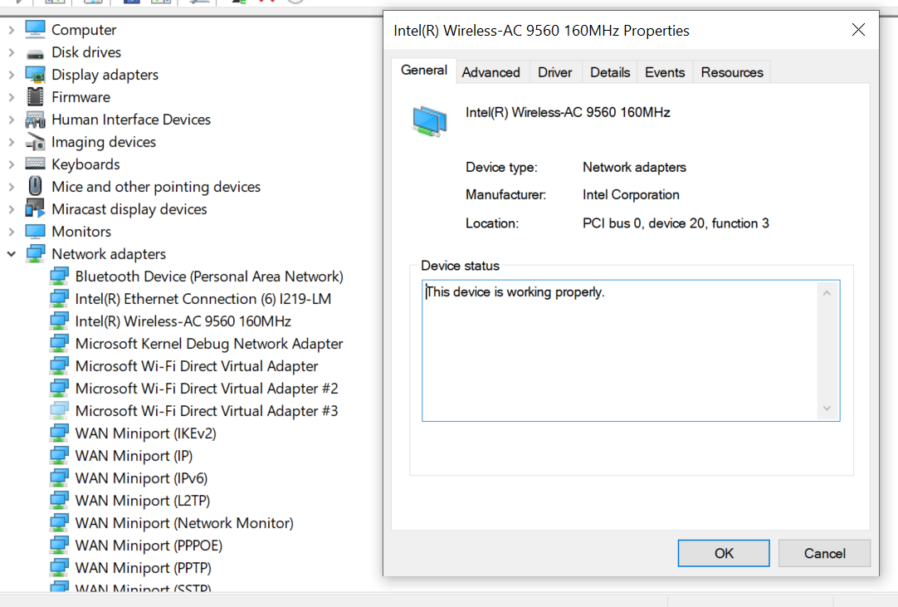The height and width of the screenshot is (607, 898).
Task: Click the device status scroll down arrow
Action: 827,408
